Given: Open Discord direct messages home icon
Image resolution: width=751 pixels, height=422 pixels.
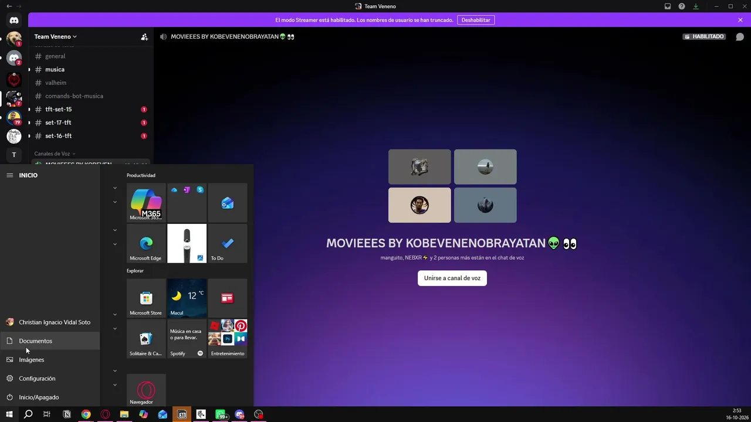Looking at the screenshot, I should (14, 21).
